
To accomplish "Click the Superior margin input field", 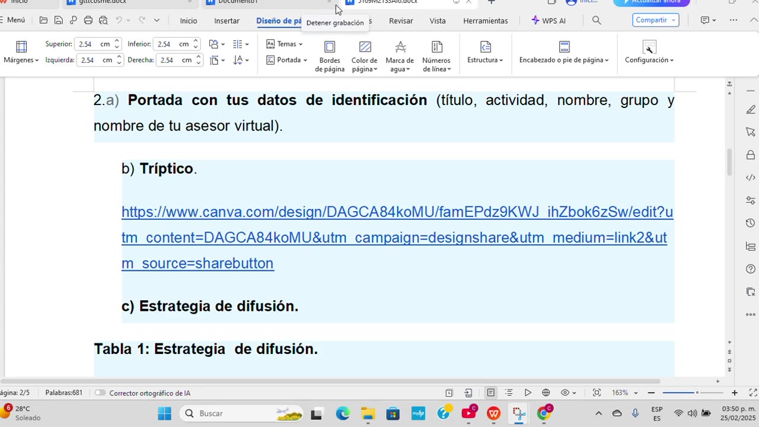I will 94,44.
